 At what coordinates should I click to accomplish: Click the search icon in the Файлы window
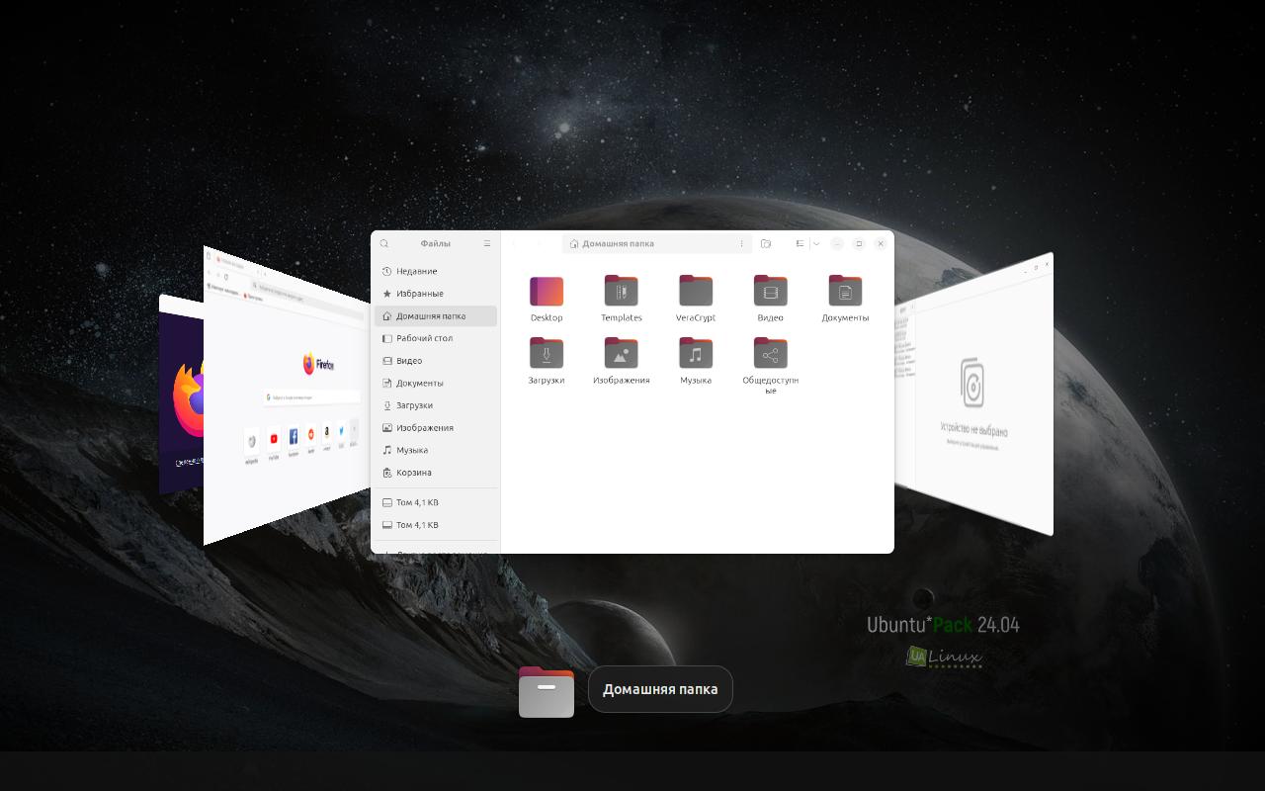point(384,243)
